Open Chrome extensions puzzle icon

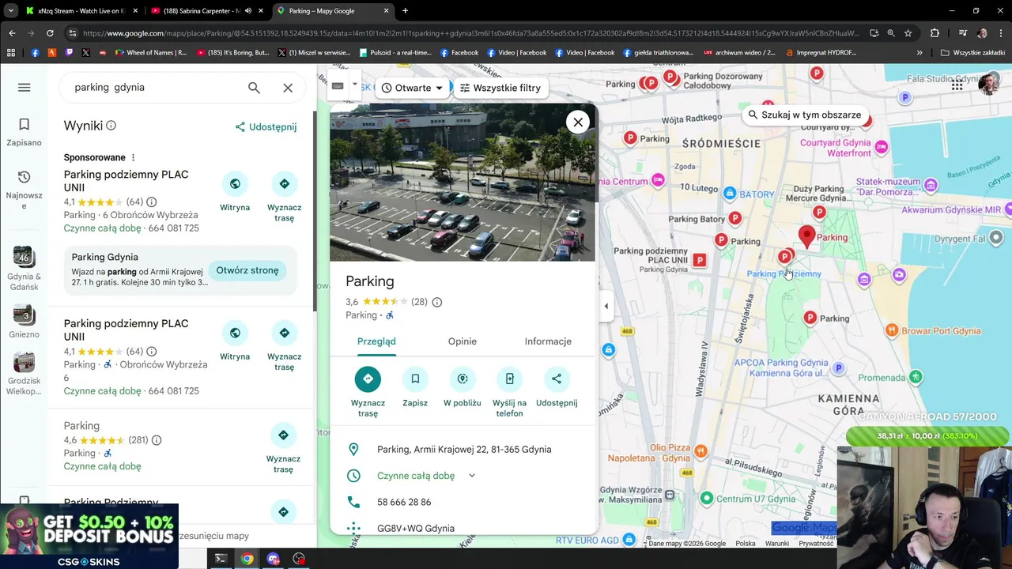tap(935, 33)
